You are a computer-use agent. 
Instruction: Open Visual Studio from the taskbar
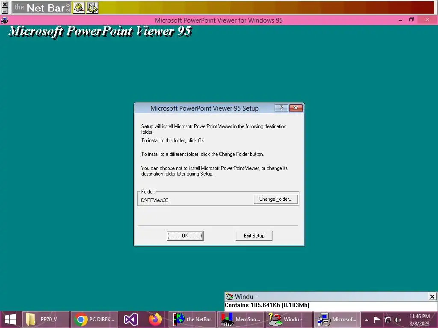point(130,319)
